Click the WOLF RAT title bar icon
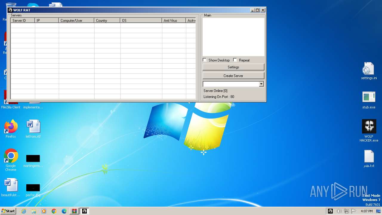This screenshot has height=215, width=382. pos(10,10)
